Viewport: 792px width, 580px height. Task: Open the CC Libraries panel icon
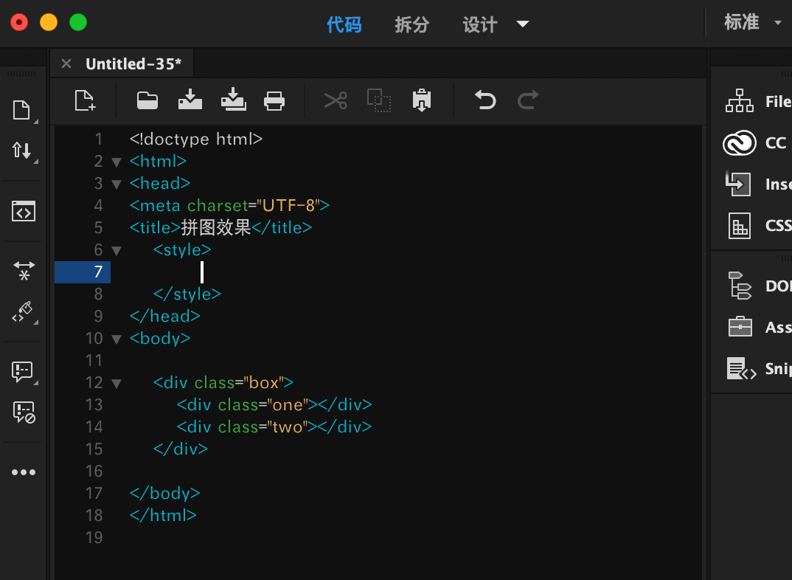(x=740, y=143)
